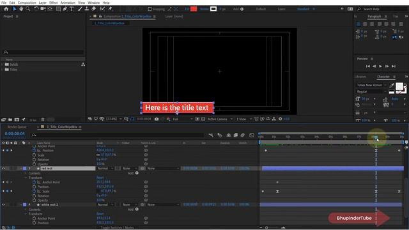The height and width of the screenshot is (230, 409).
Task: Click Scale stopwatch under red rect
Action: (34, 191)
